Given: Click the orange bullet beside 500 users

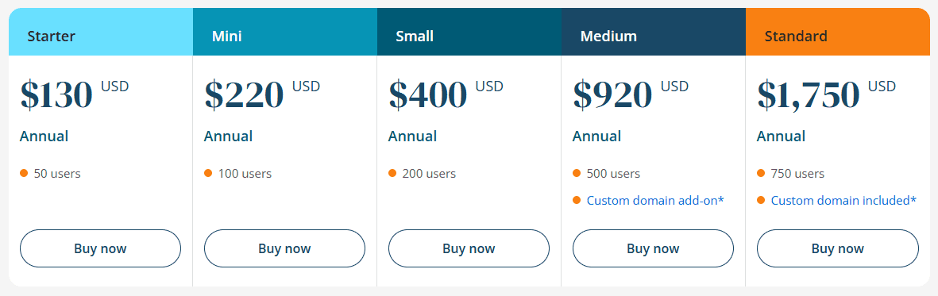Looking at the screenshot, I should pos(577,173).
